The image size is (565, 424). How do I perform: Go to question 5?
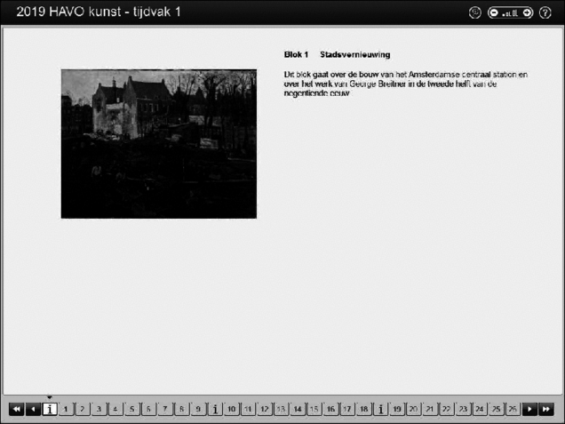pos(132,409)
